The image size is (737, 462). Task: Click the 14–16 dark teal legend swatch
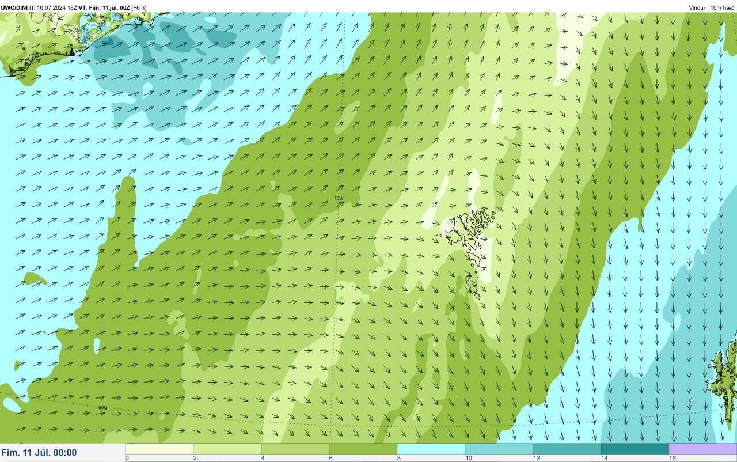pyautogui.click(x=635, y=449)
